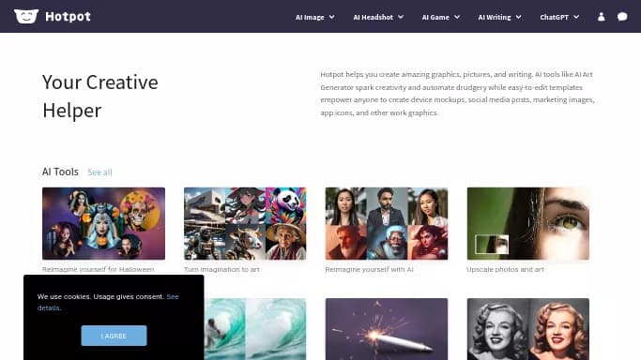
Task: Select 'Upscale photos and art' caption
Action: tap(505, 269)
